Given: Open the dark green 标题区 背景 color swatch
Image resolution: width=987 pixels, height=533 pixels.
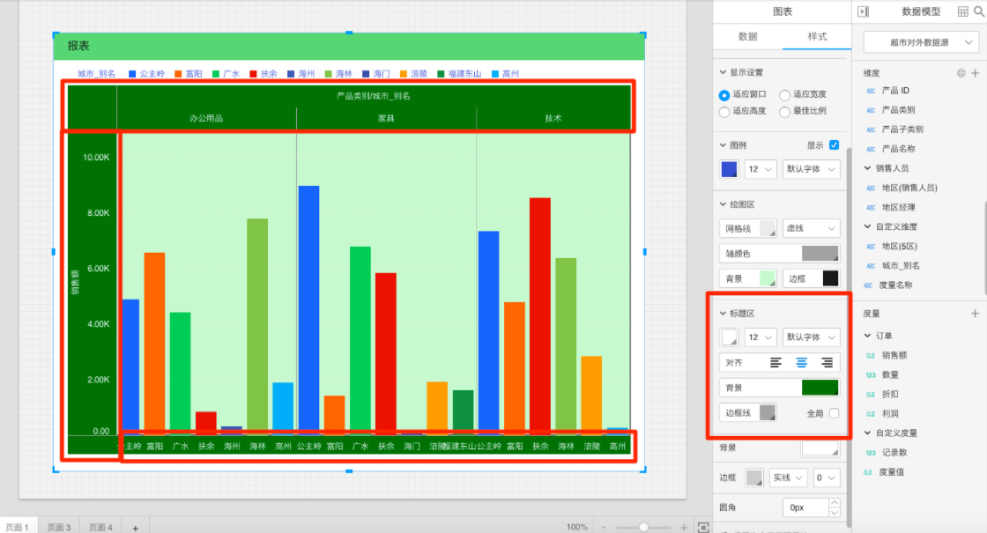Looking at the screenshot, I should click(x=820, y=388).
